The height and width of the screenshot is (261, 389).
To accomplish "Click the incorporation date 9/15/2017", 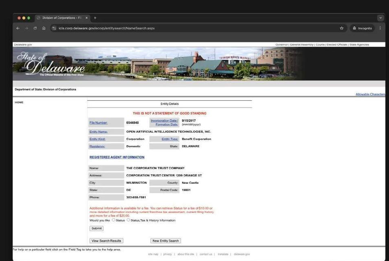I will (x=189, y=121).
